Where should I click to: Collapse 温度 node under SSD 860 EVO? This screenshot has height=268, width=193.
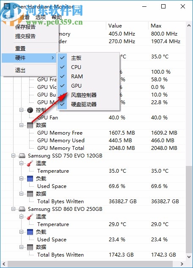21,216
